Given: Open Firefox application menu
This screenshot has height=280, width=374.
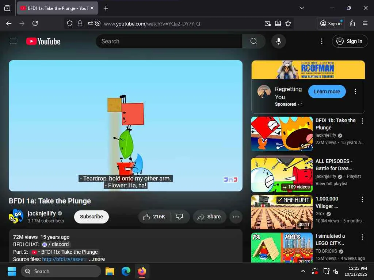Looking at the screenshot, I should 365,23.
